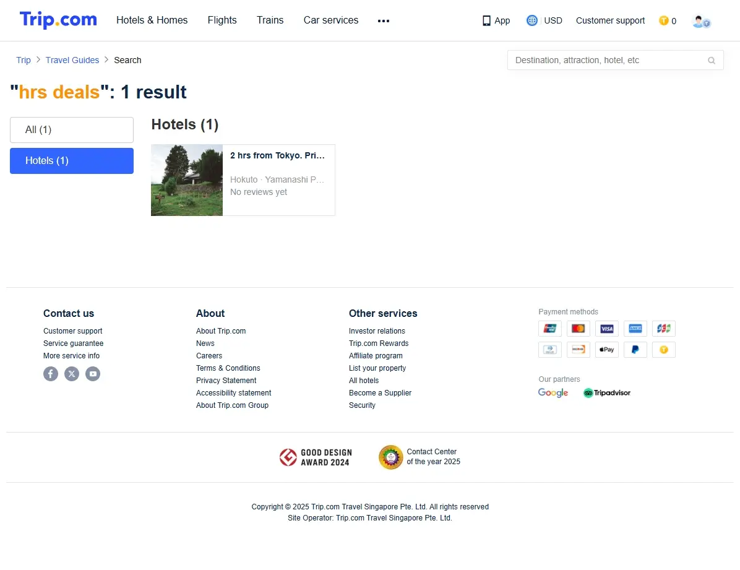740x570 pixels.
Task: Open the X (Twitter) social icon
Action: pyautogui.click(x=72, y=374)
